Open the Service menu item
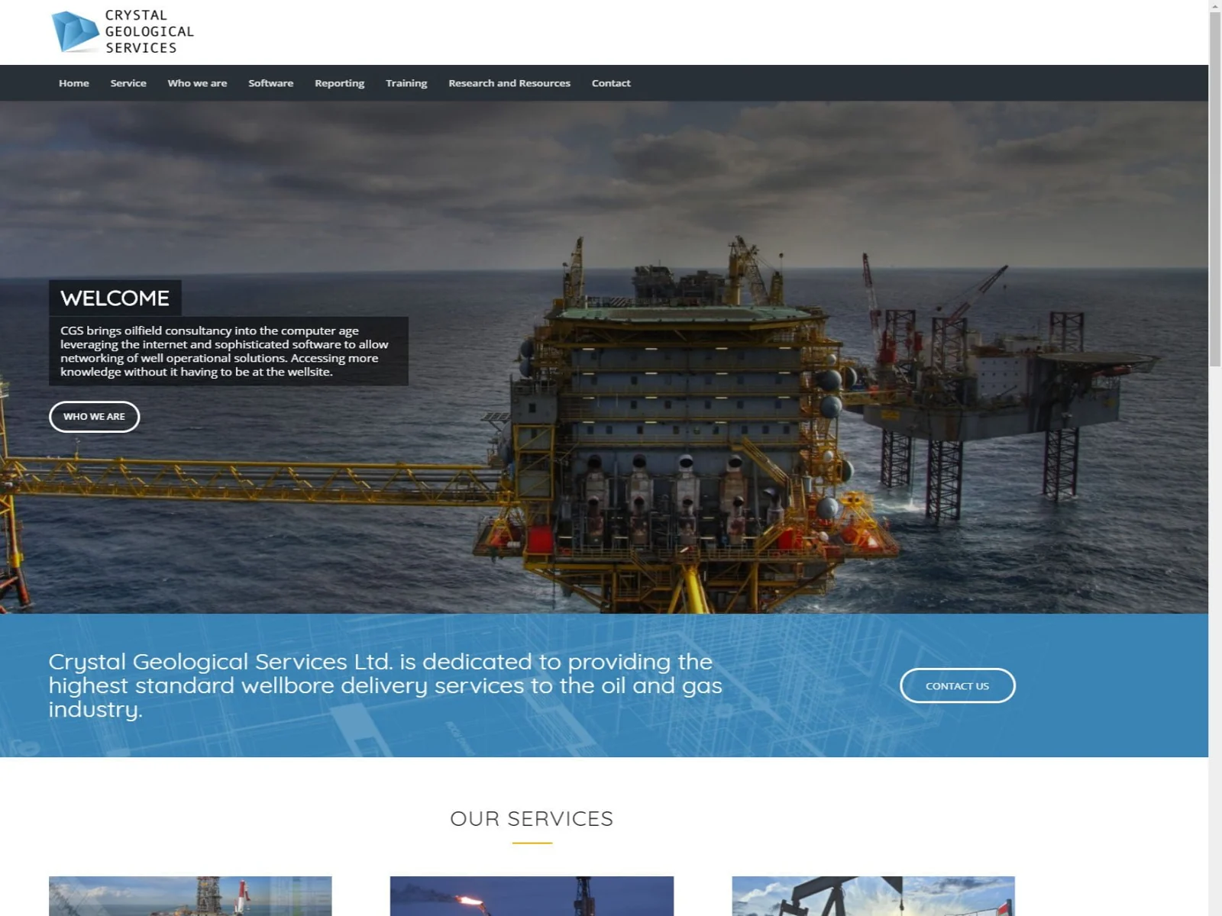 click(x=128, y=83)
